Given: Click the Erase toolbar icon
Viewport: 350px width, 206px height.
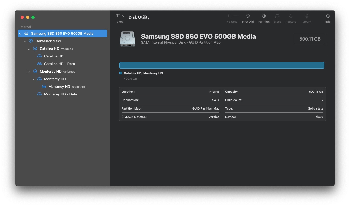Looking at the screenshot, I should [x=277, y=16].
